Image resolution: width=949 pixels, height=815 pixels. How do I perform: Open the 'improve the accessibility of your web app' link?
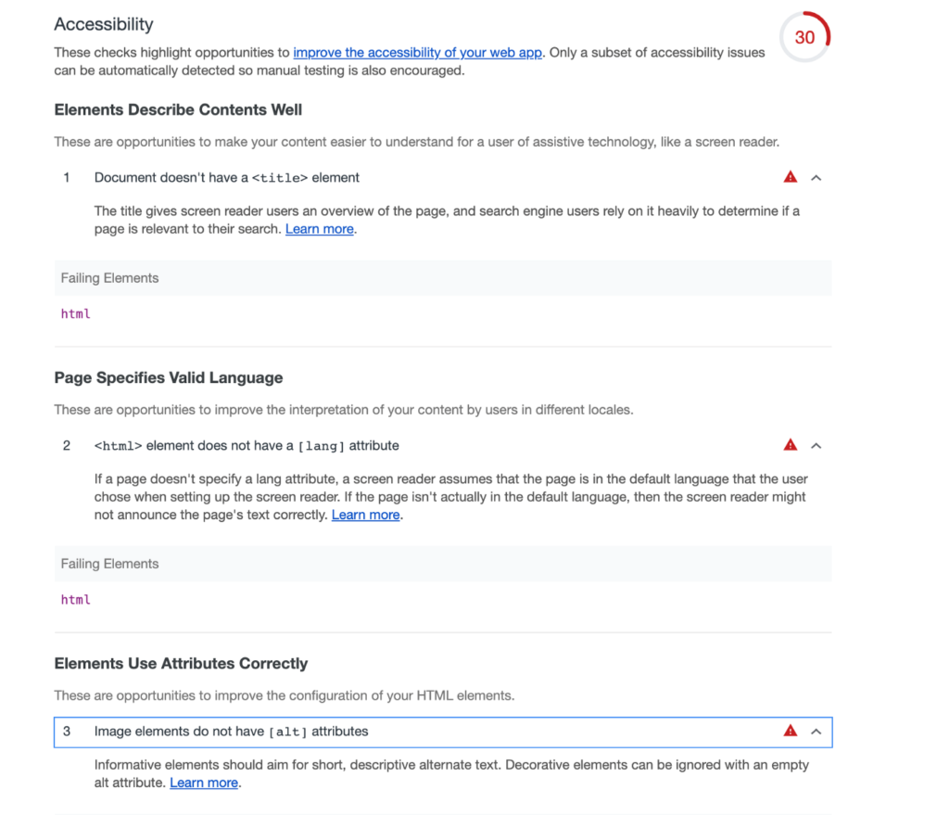[417, 53]
